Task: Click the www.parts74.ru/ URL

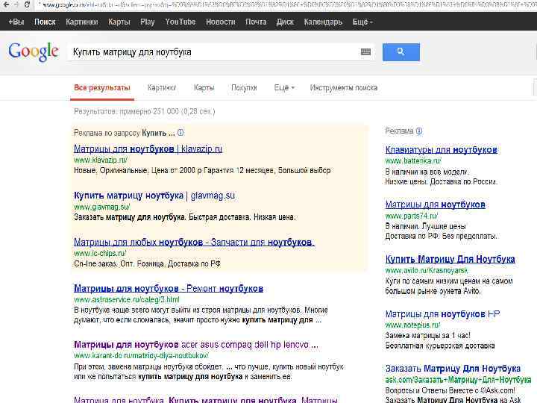Action: tap(412, 216)
